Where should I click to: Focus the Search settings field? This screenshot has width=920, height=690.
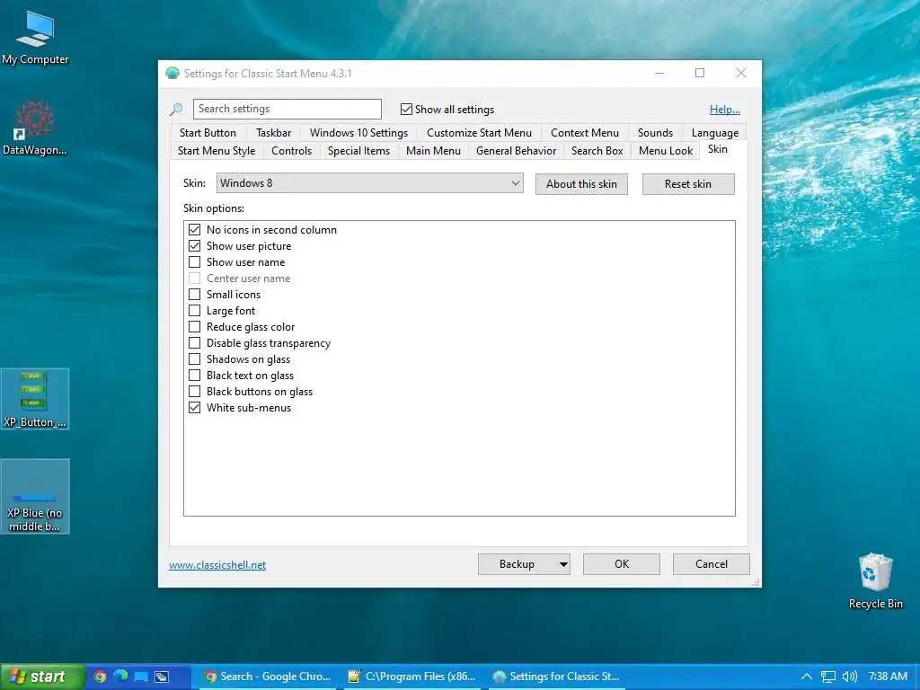pyautogui.click(x=287, y=109)
